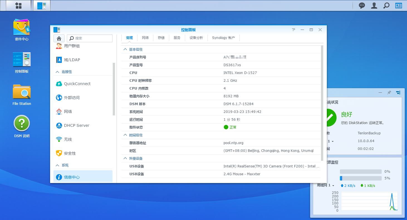Click the Intel RealSense 3D Camera entry
Viewport: 407px width, 220px height.
tap(271, 166)
